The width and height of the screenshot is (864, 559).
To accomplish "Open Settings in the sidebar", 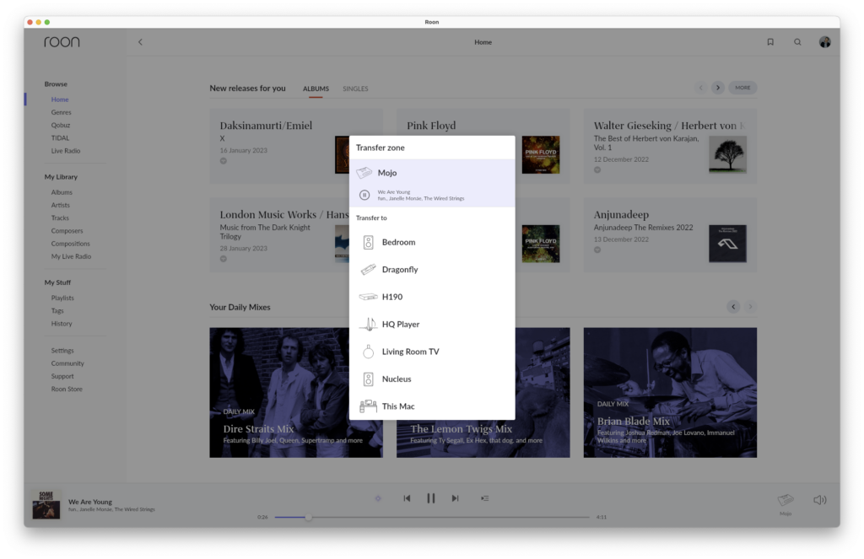I will tap(62, 351).
